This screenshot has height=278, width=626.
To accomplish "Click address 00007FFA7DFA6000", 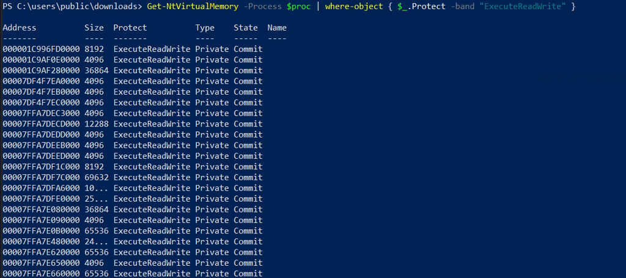I will (x=41, y=188).
